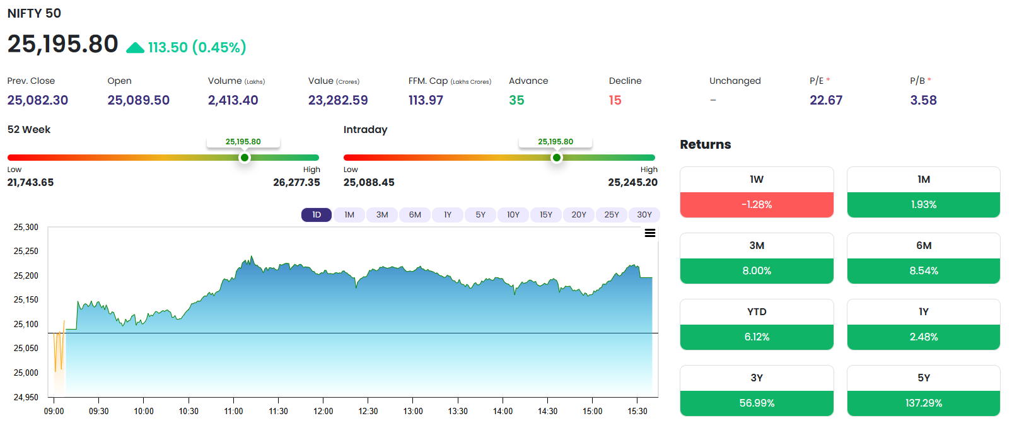Click the 14:00 time axis label

click(503, 411)
